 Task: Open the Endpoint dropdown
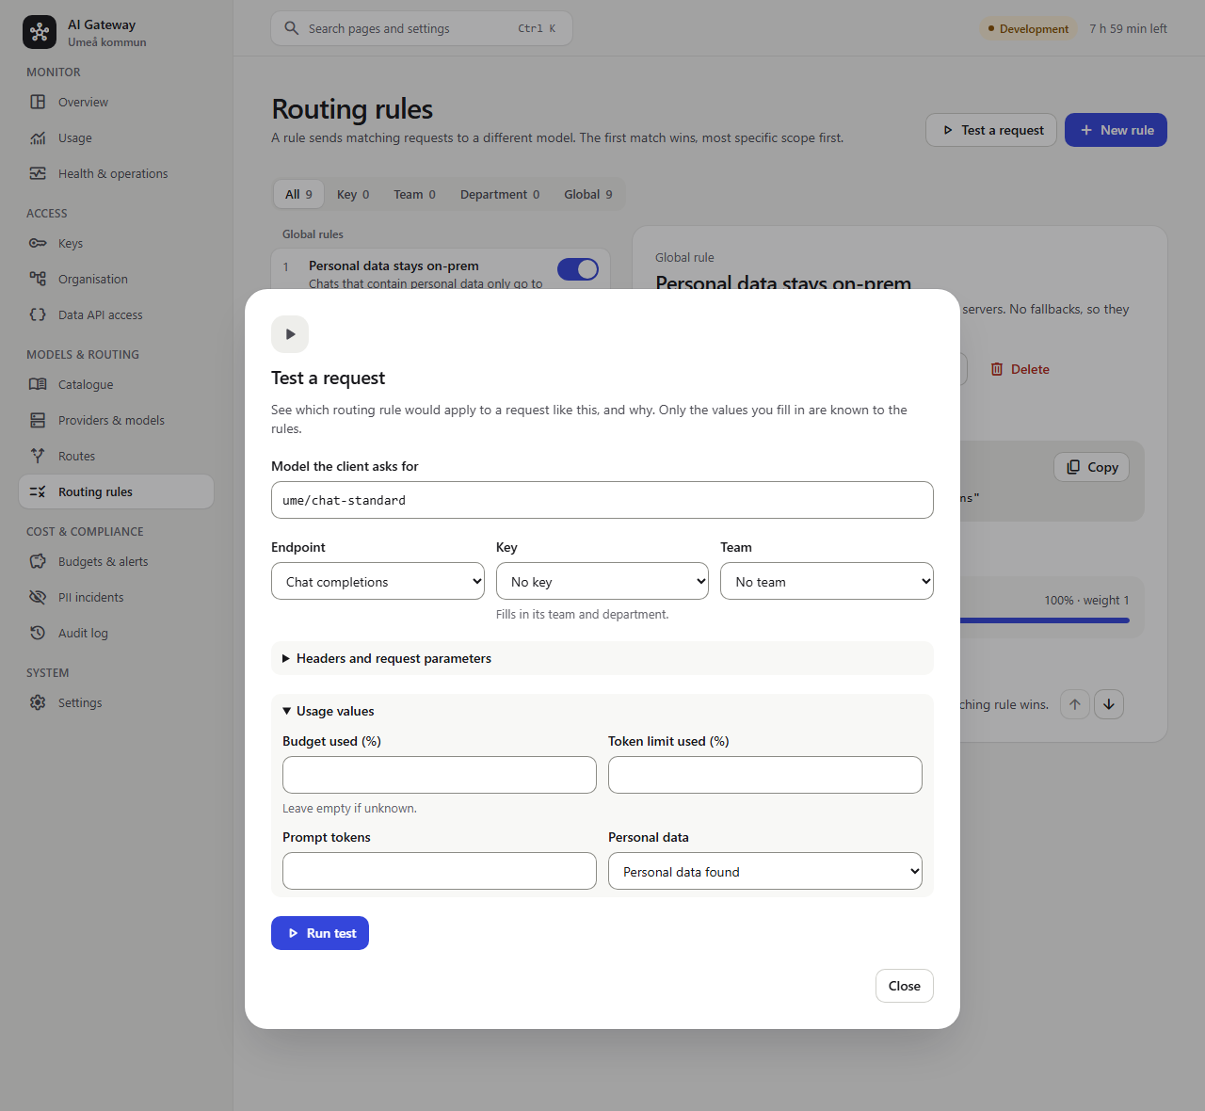(378, 581)
